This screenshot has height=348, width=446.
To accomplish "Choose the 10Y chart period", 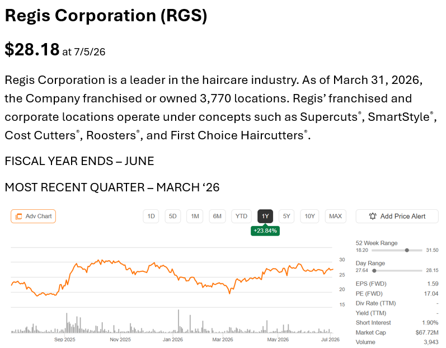I will click(310, 217).
